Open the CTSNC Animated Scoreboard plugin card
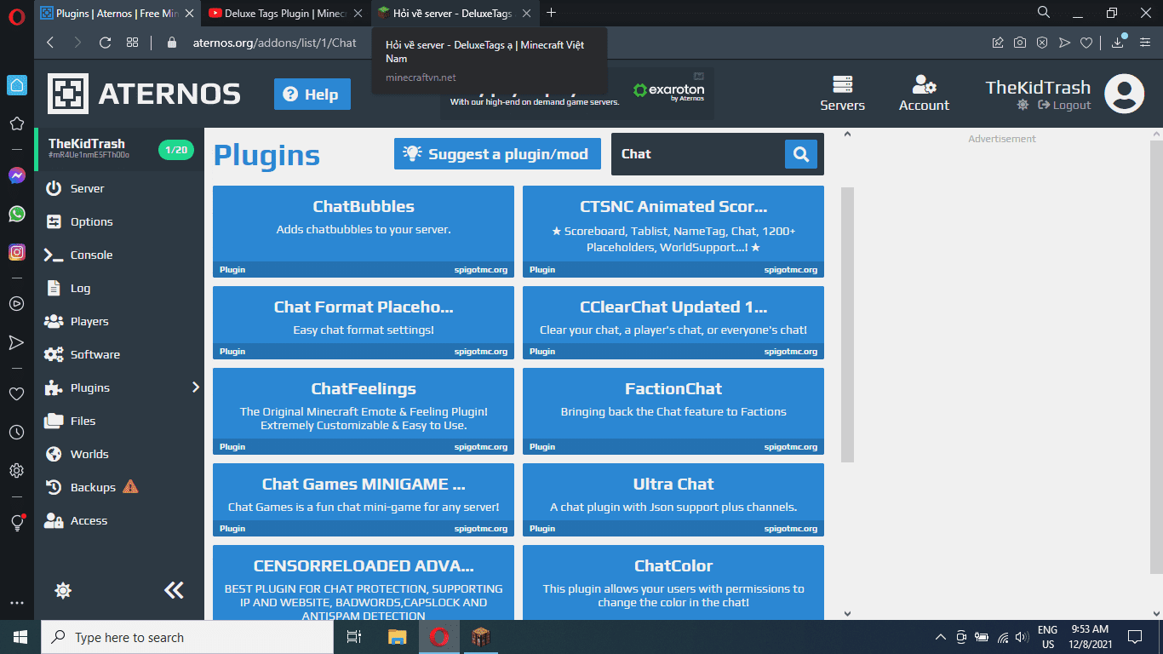This screenshot has height=654, width=1163. point(673,232)
